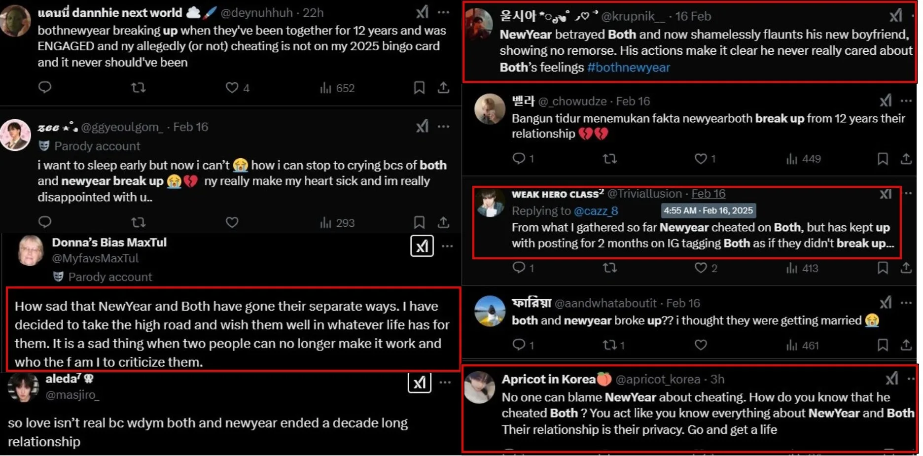Open three-dot menu on @_chowudze tweet
Screen dimensions: 923x456
pos(906,101)
